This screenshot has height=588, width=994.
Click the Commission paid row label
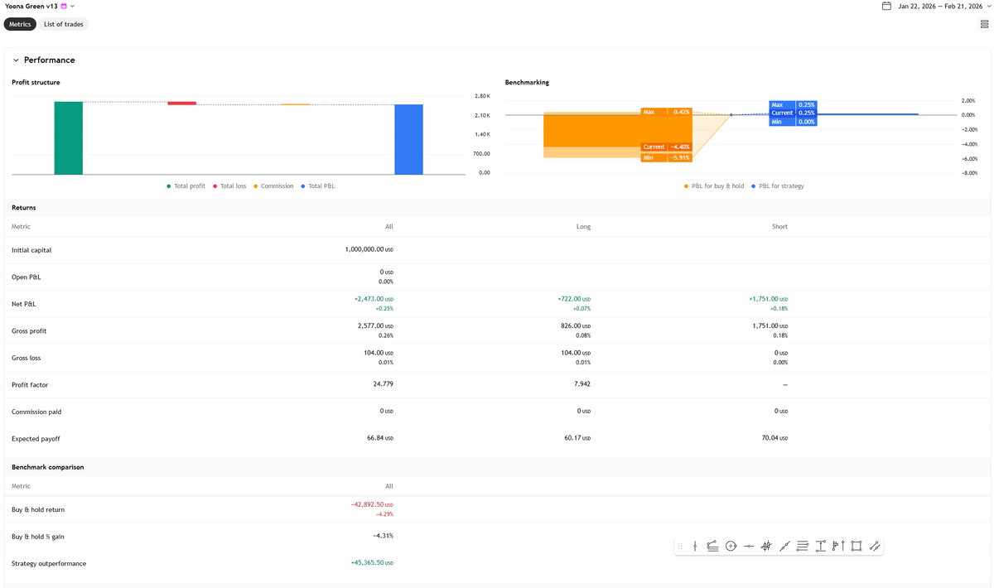(36, 412)
